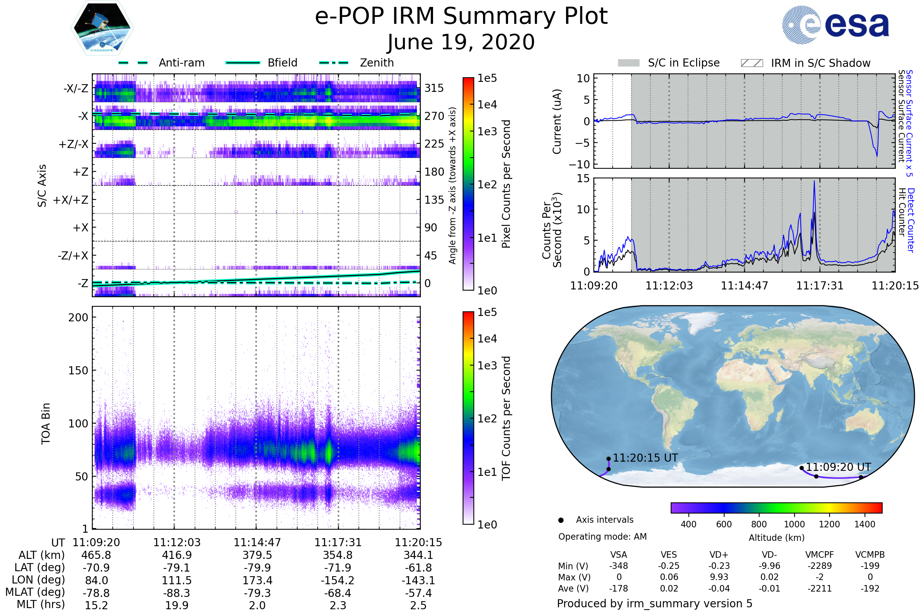This screenshot has height=615, width=923.
Task: Click the VMCPF column header in voltage table
Action: click(820, 555)
